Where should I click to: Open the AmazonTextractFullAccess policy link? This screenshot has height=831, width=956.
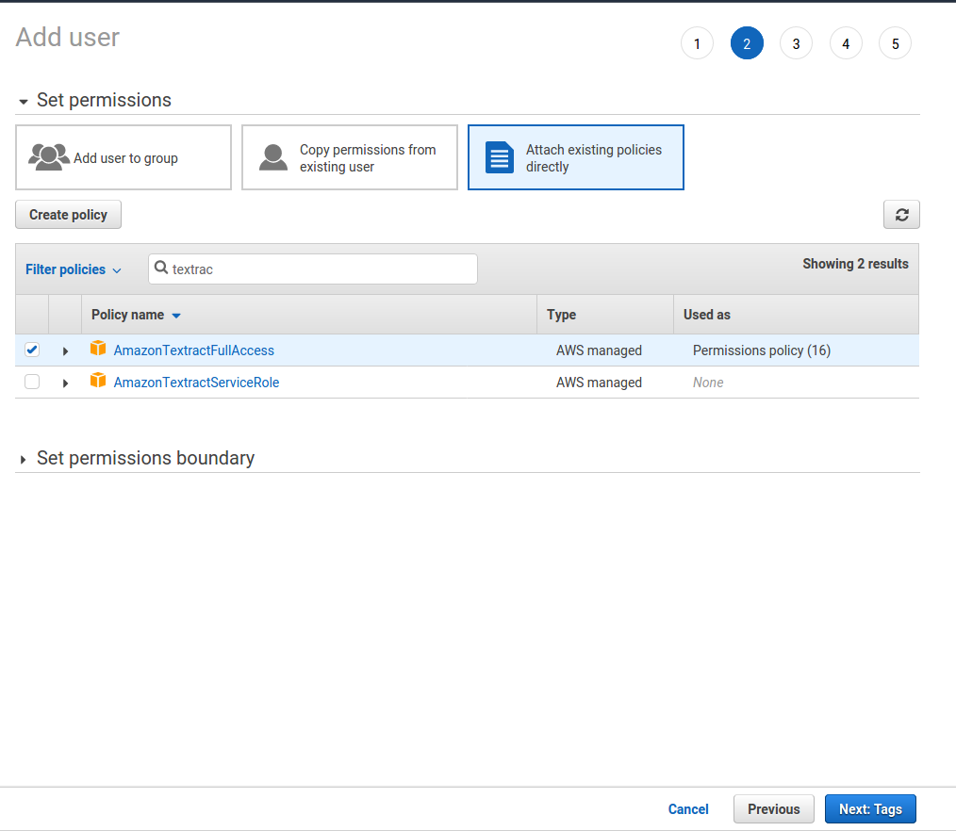coord(194,350)
